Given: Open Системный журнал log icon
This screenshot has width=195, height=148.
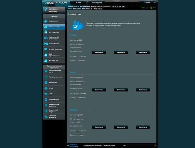Looking at the screenshot, I should point(46,111).
